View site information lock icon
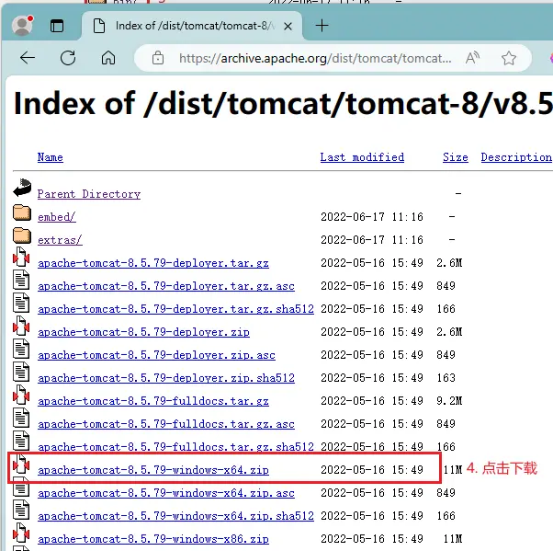Viewport: 553px width, 551px height. click(x=158, y=58)
